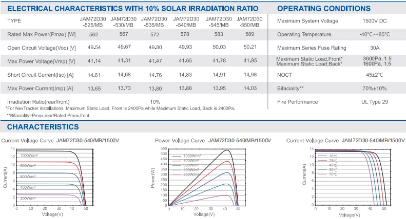Select the 'JAM72D30 -525/MB' column header
This screenshot has width=406, height=219.
(93, 22)
